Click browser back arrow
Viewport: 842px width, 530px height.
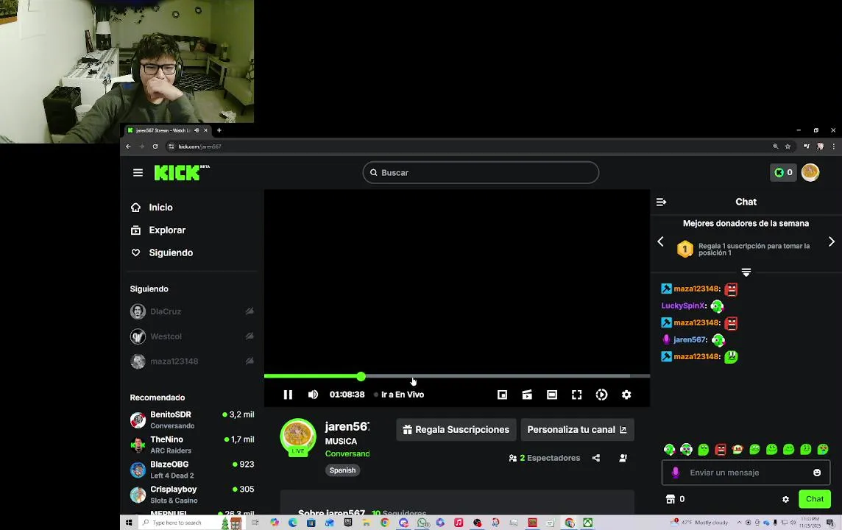128,146
